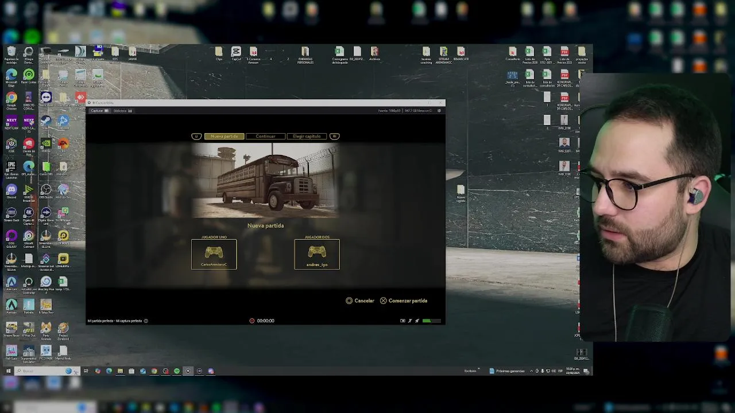The height and width of the screenshot is (413, 735).
Task: Select the Elegir capítulo game tab
Action: [307, 137]
